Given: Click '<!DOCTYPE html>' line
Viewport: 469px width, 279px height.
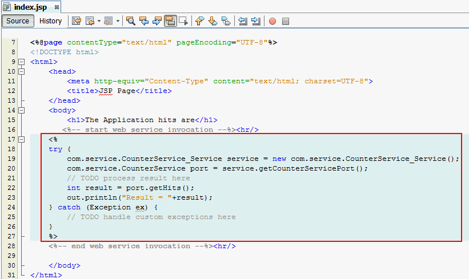Looking at the screenshot, I should coord(65,52).
